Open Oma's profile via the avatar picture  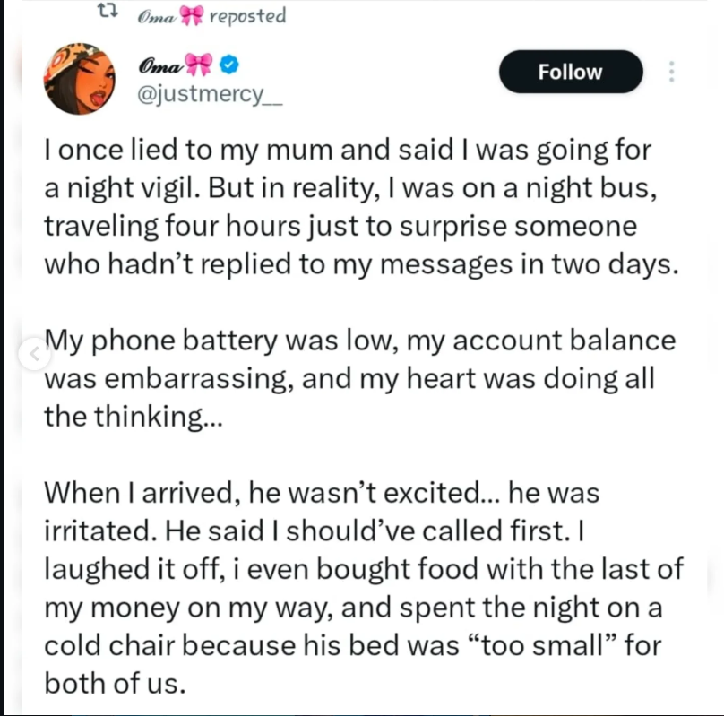[x=81, y=78]
